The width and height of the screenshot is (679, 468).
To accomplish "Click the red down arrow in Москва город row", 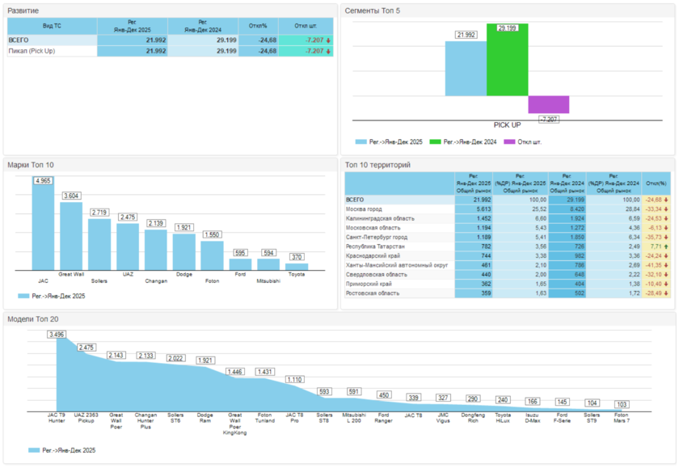I will coord(665,209).
